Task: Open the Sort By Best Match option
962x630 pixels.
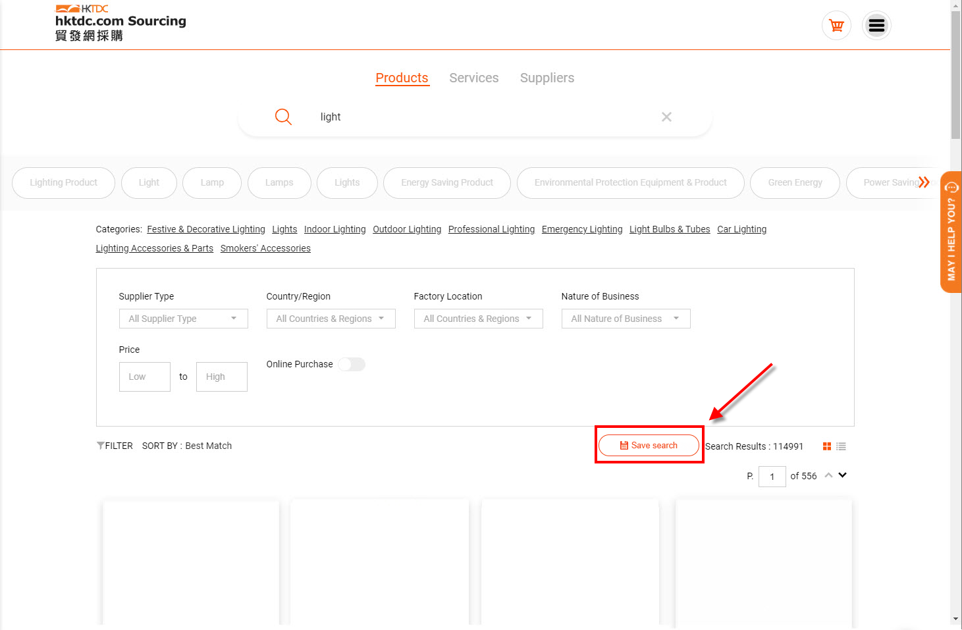Action: click(x=187, y=446)
